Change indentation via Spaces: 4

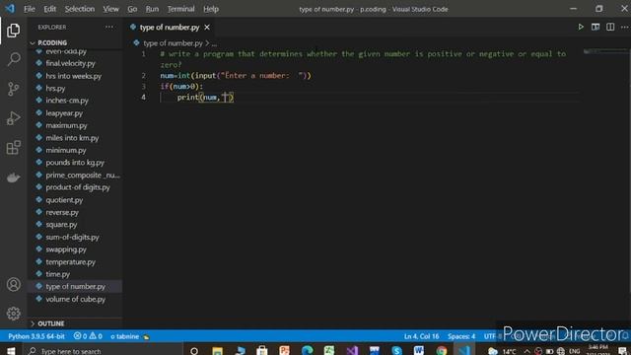pos(461,336)
